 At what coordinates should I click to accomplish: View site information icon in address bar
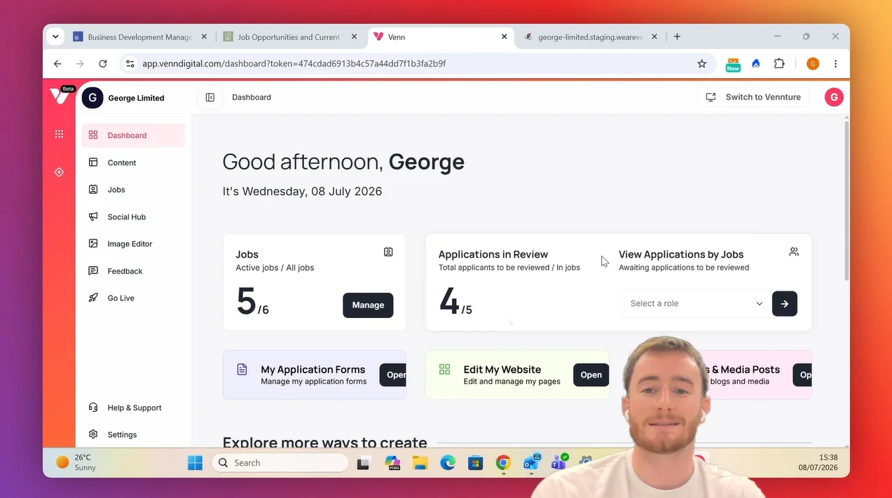[x=130, y=64]
